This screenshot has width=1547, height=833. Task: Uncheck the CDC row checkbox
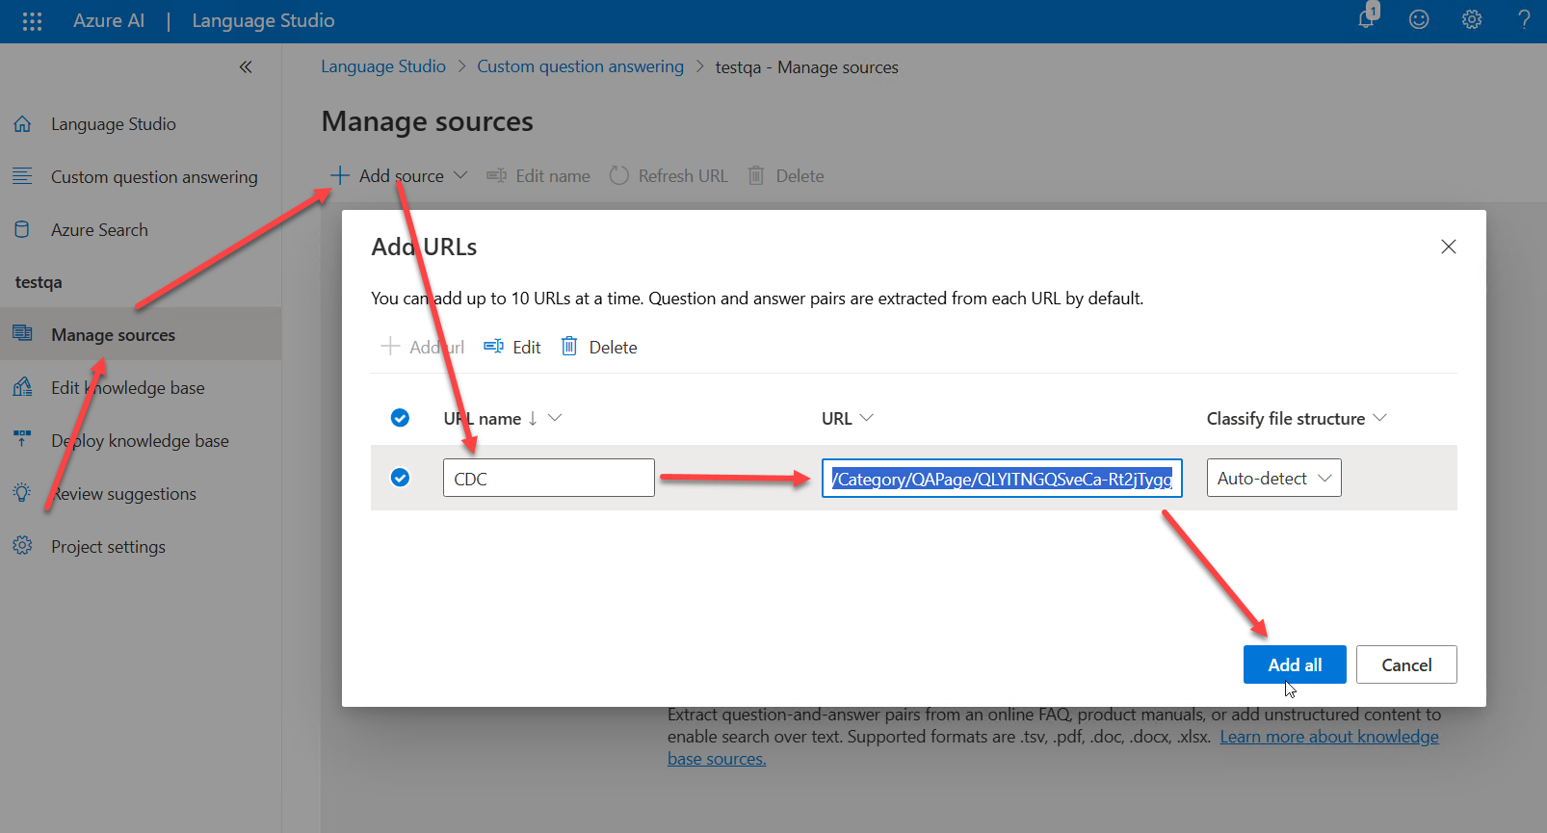400,478
